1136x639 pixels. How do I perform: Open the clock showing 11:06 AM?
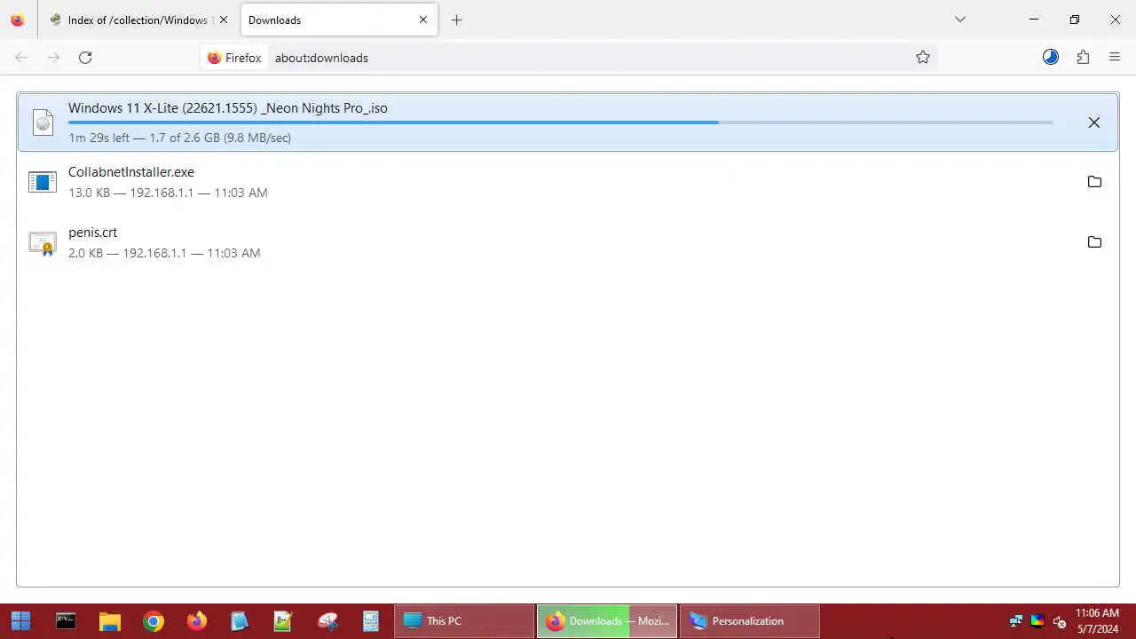pyautogui.click(x=1098, y=621)
